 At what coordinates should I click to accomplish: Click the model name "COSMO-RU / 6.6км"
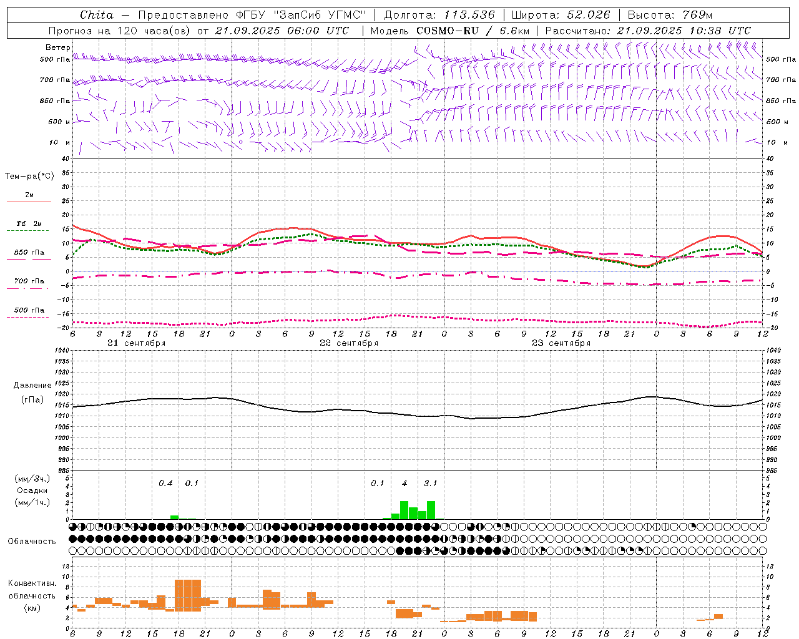pyautogui.click(x=473, y=31)
